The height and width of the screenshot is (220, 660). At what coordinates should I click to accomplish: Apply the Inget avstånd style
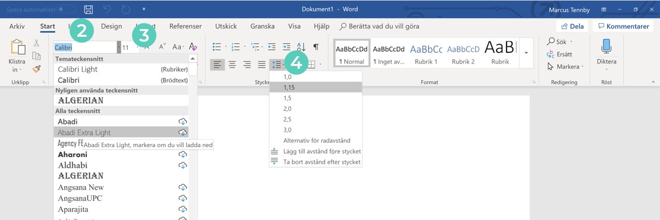point(388,53)
